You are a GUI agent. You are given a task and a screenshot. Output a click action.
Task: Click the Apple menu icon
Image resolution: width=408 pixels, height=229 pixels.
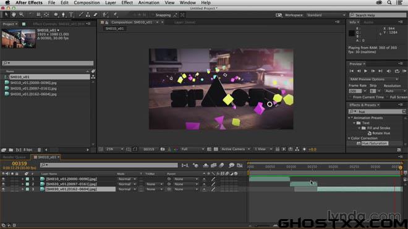tap(7, 2)
